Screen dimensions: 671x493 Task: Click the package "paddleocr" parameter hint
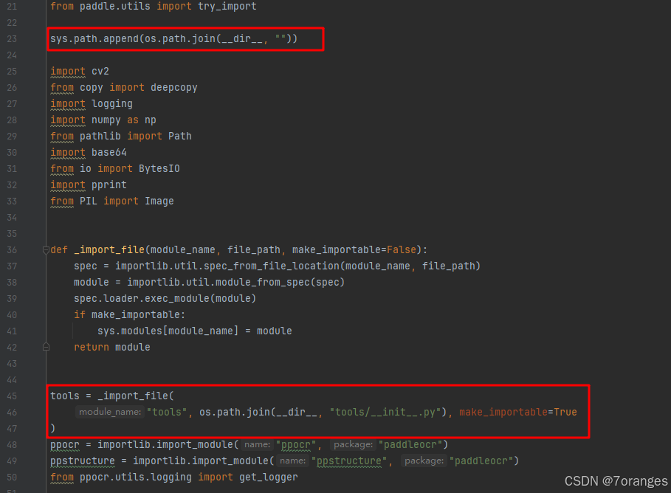pyautogui.click(x=353, y=444)
